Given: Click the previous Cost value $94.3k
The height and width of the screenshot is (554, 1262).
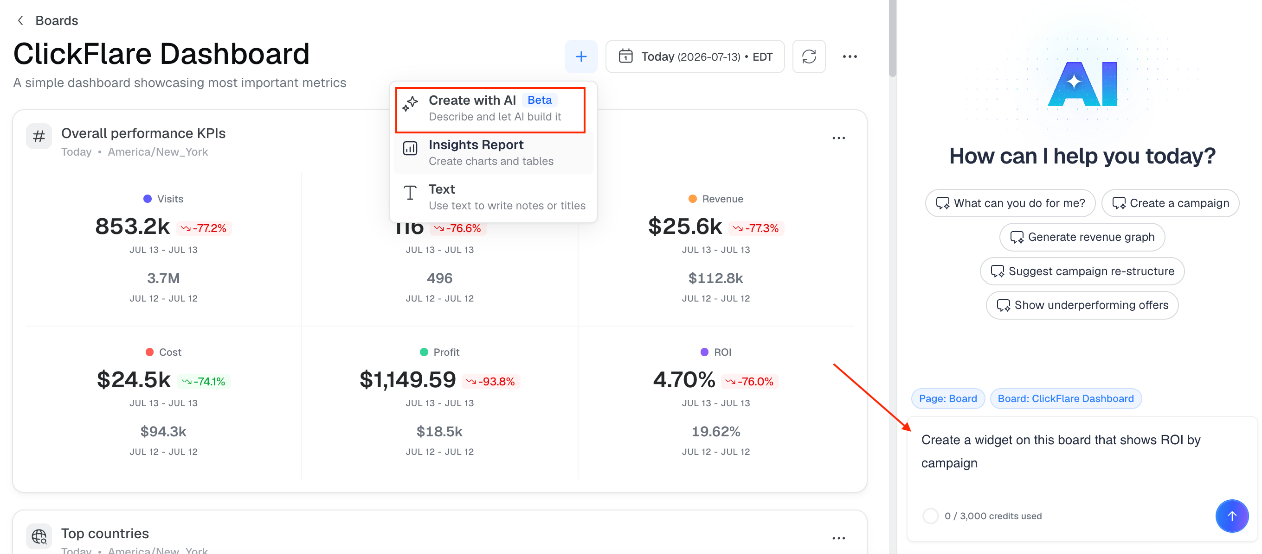Looking at the screenshot, I should [163, 432].
